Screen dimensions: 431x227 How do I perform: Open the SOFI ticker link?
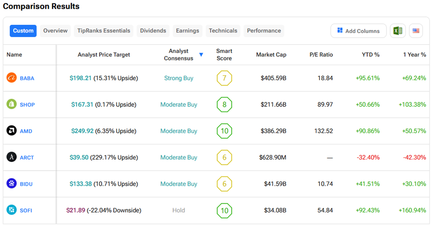(x=26, y=210)
